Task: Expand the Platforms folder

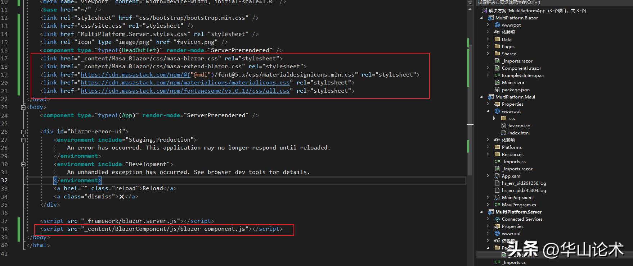Action: coord(488,147)
